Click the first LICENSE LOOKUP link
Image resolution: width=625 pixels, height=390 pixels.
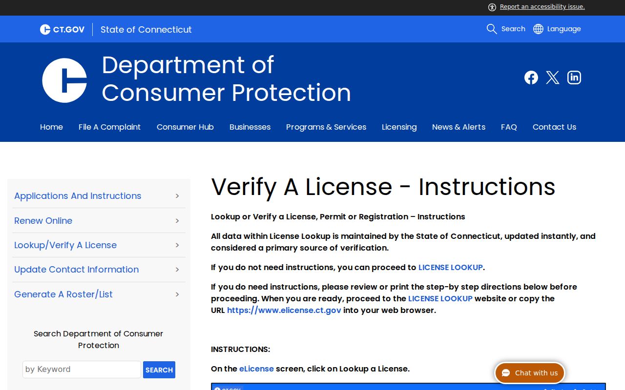451,267
